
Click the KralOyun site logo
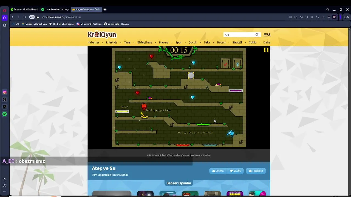[x=102, y=34]
